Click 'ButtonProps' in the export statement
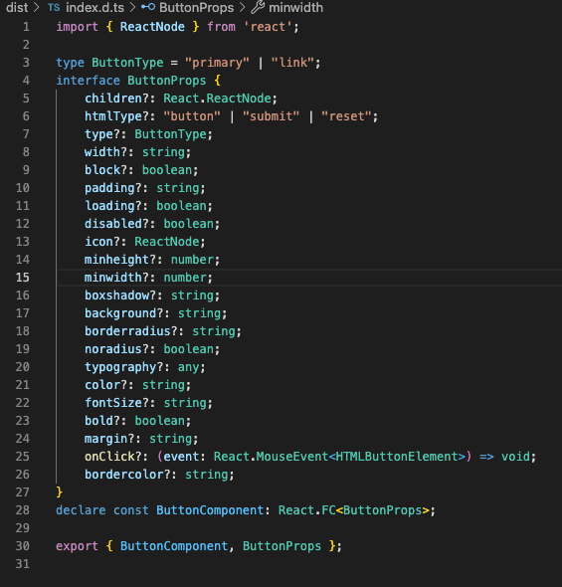 coord(281,546)
